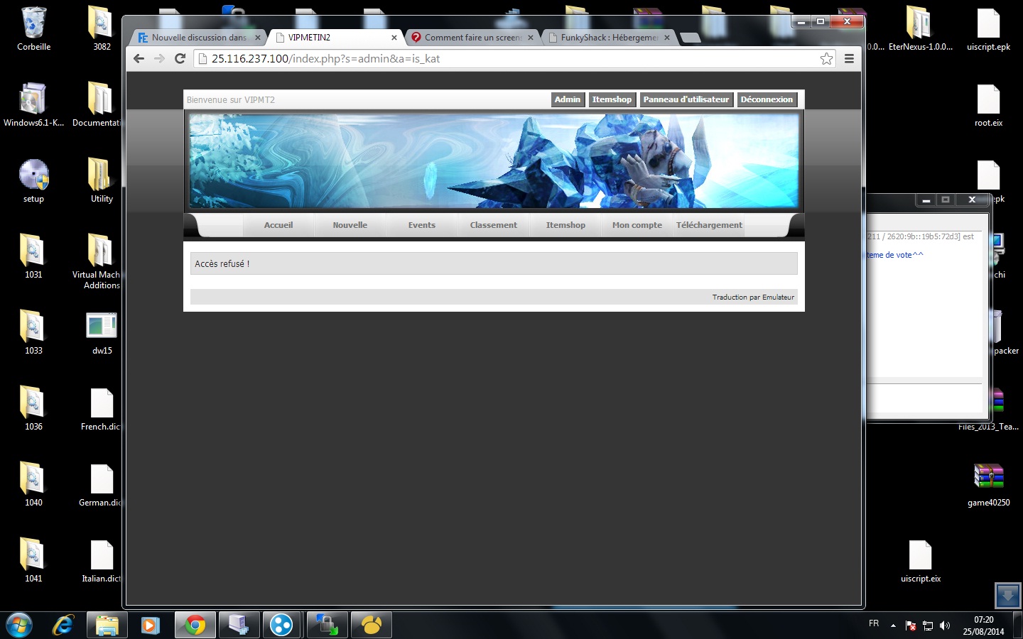Image resolution: width=1023 pixels, height=639 pixels.
Task: Open Mon compte in navigation bar
Action: click(637, 225)
